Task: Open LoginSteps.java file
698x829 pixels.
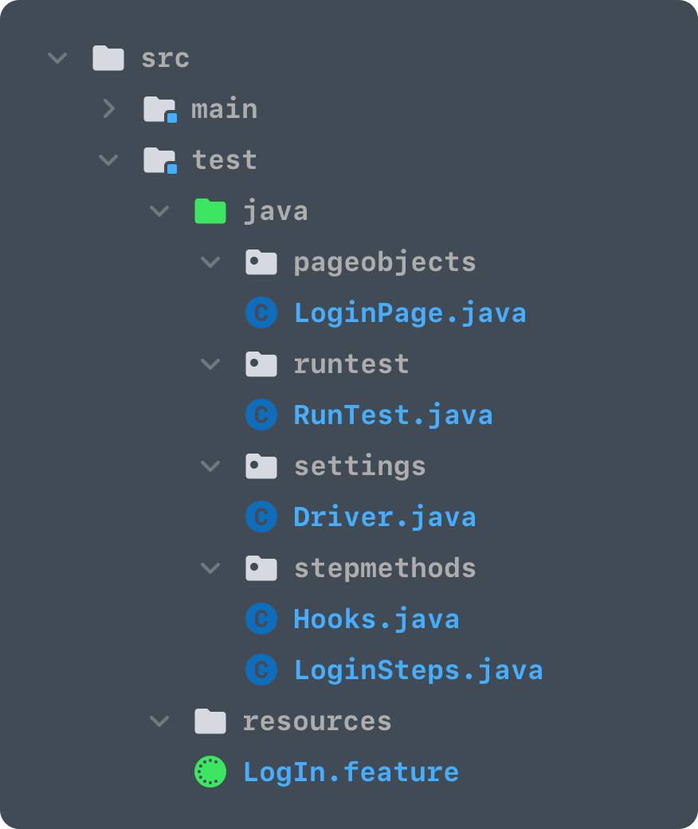Action: click(x=418, y=670)
